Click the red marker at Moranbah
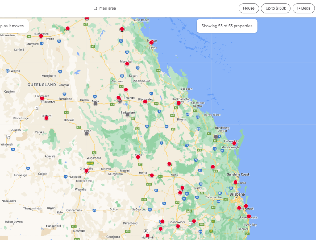316x240 pixels. click(x=127, y=64)
